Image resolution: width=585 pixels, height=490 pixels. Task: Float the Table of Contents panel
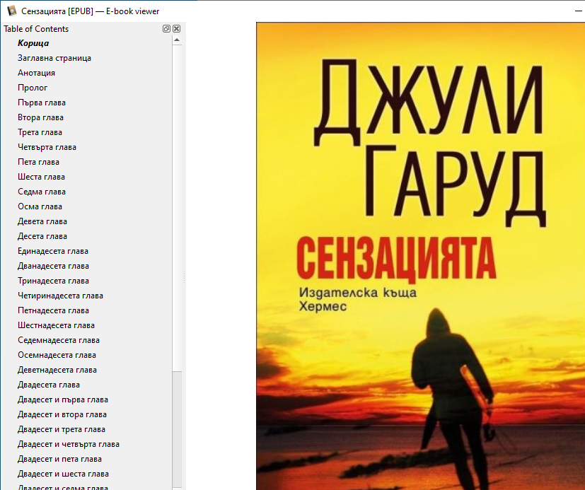(166, 29)
